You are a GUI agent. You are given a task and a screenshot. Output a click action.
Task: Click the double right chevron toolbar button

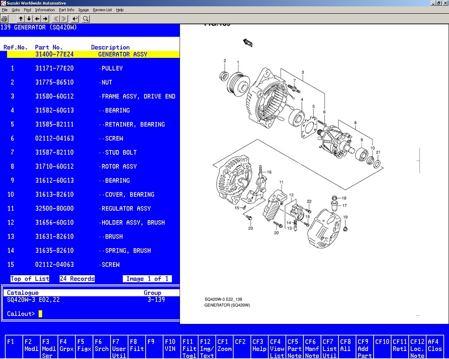tap(64, 19)
